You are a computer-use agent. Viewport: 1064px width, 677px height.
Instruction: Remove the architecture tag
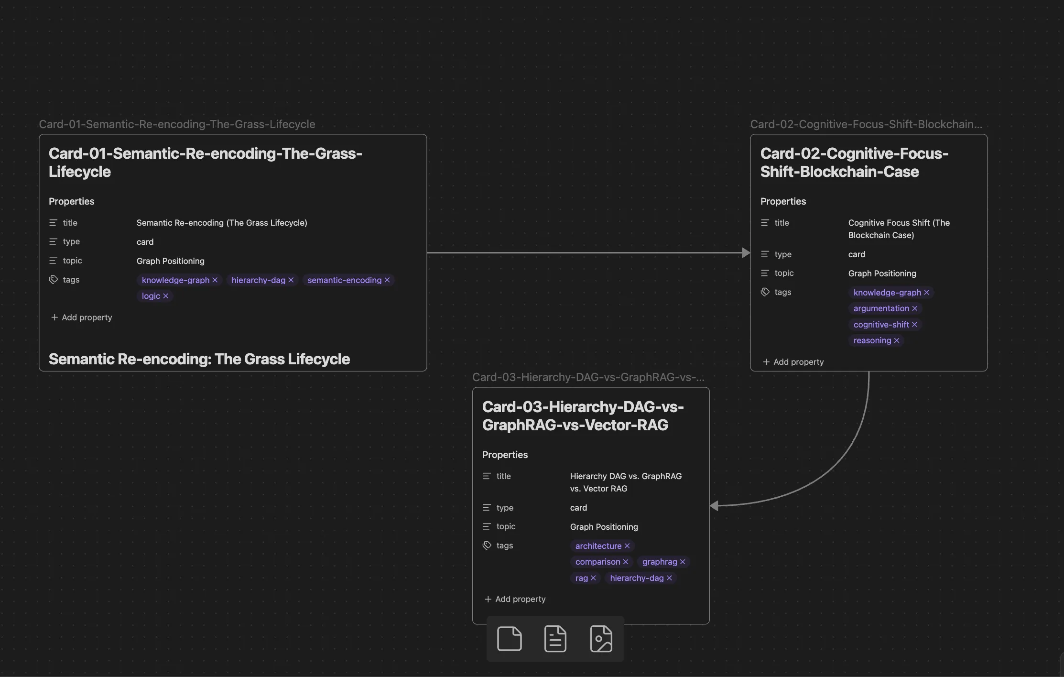click(x=627, y=546)
